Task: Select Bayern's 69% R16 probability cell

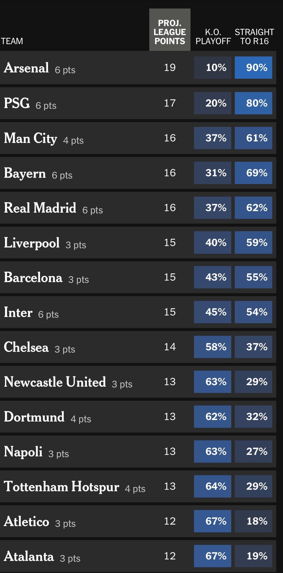Action: [x=253, y=173]
